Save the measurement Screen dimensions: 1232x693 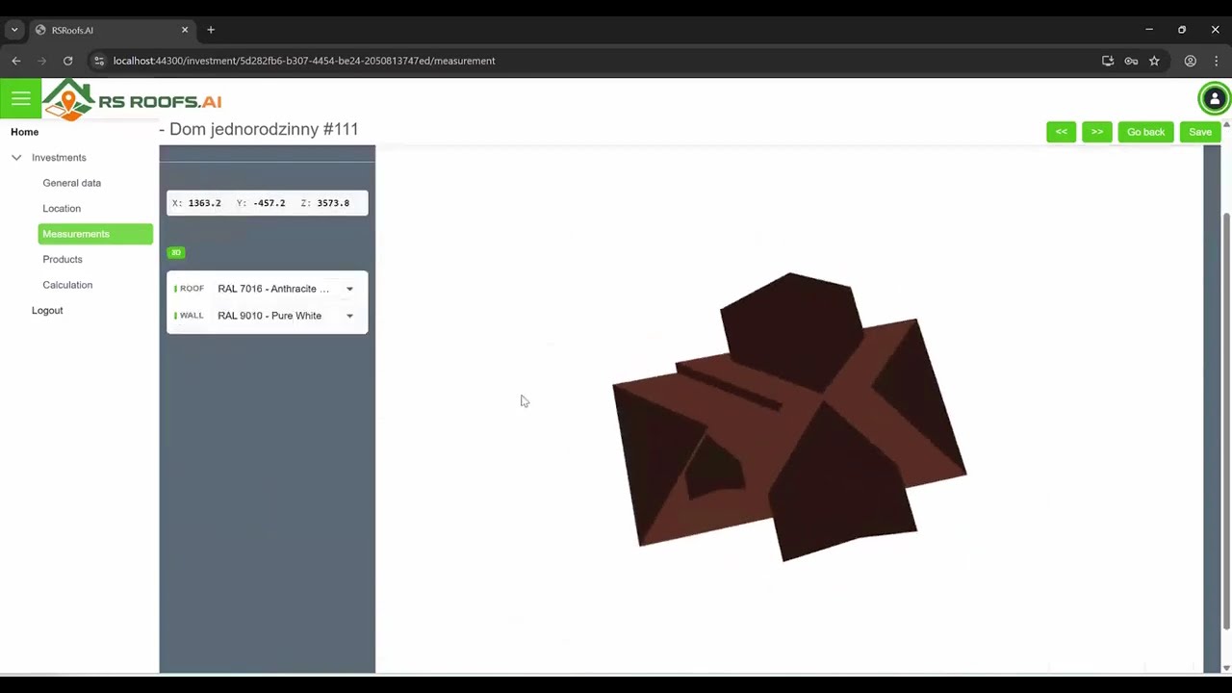coord(1199,132)
